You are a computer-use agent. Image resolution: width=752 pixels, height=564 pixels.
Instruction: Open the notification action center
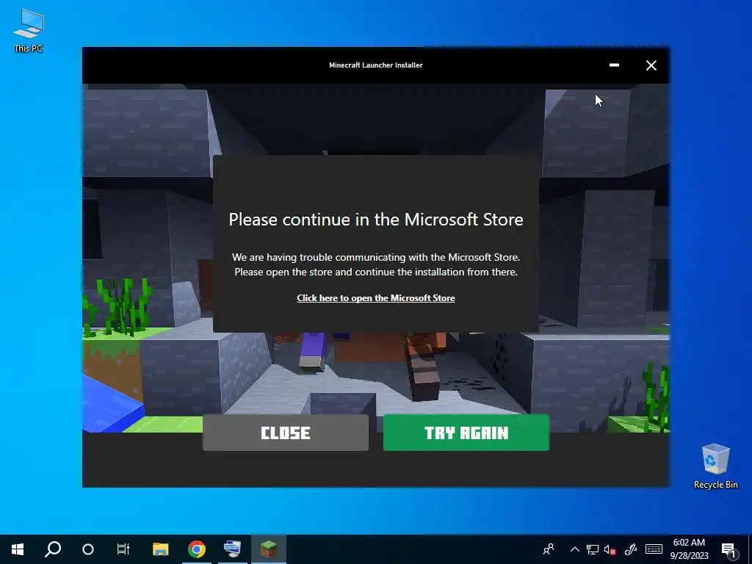[728, 549]
